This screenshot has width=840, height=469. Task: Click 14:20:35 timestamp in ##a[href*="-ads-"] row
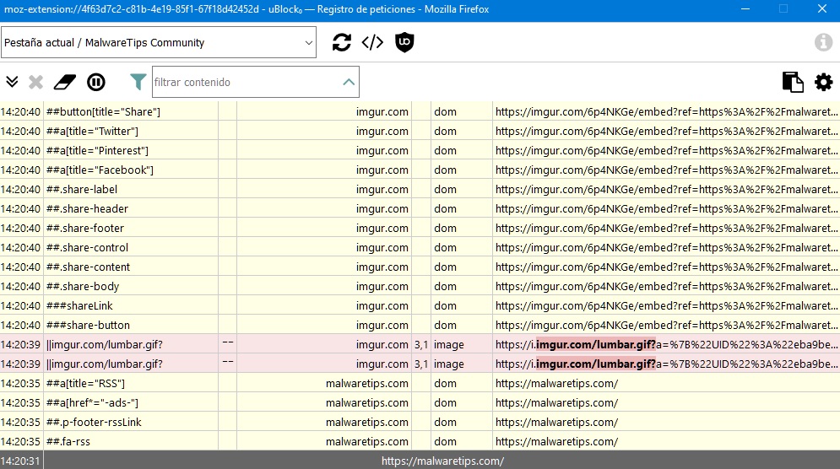pyautogui.click(x=20, y=402)
